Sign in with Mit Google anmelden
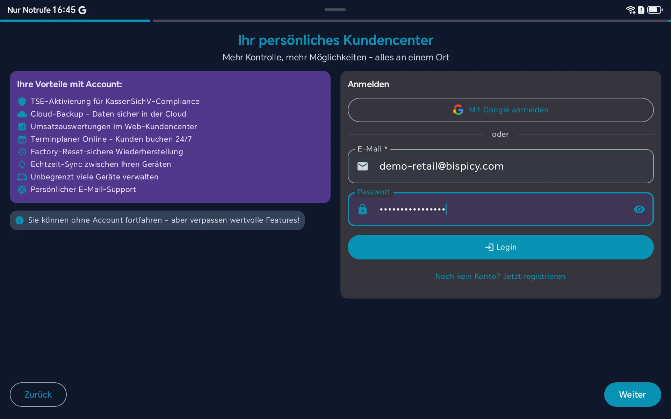This screenshot has height=419, width=671. tap(500, 110)
